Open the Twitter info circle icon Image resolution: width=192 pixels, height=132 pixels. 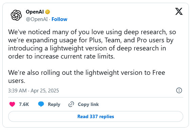point(179,90)
